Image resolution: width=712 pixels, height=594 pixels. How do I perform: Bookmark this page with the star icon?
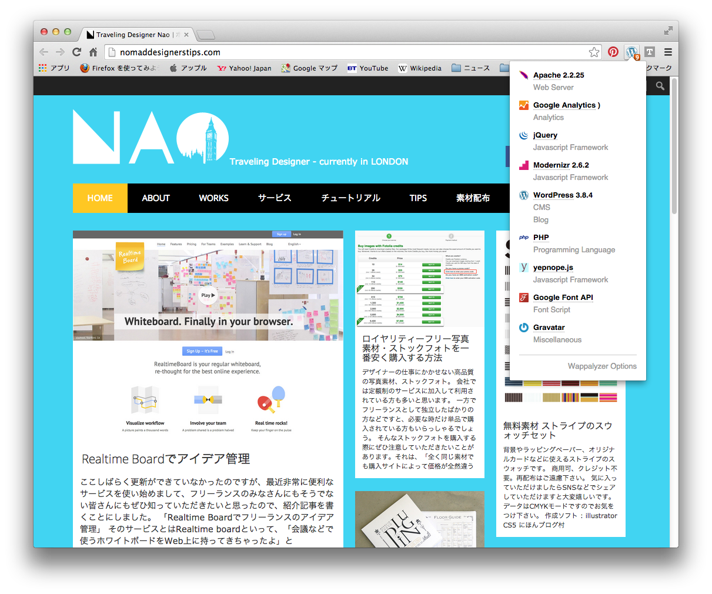pyautogui.click(x=594, y=52)
